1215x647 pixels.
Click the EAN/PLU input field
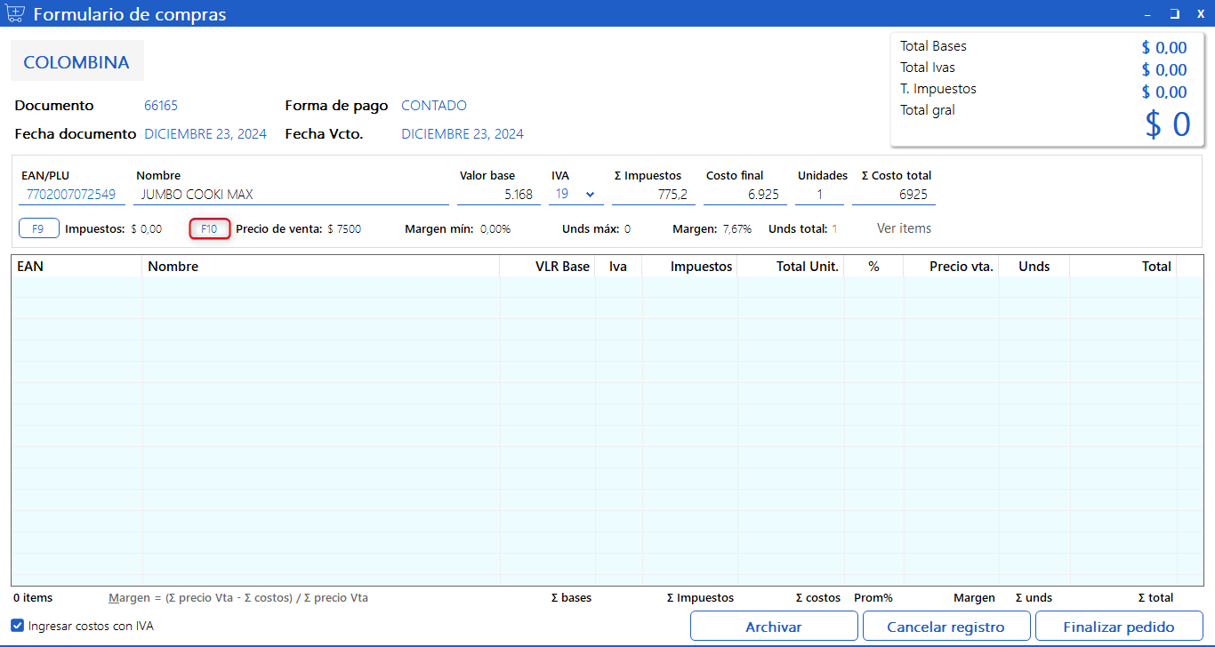click(x=71, y=195)
